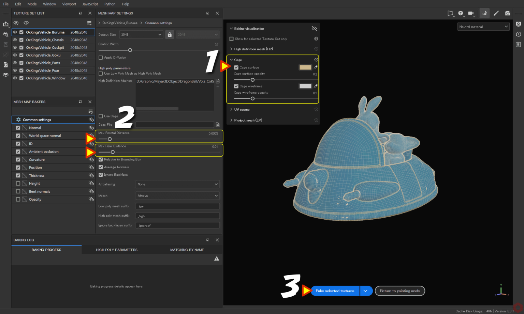This screenshot has height=314, width=524.
Task: Open the History panel in the right sidebar
Action: click(x=518, y=34)
